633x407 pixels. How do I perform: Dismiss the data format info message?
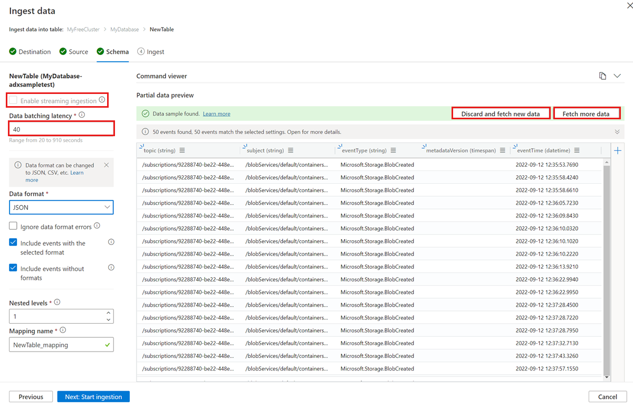point(107,165)
